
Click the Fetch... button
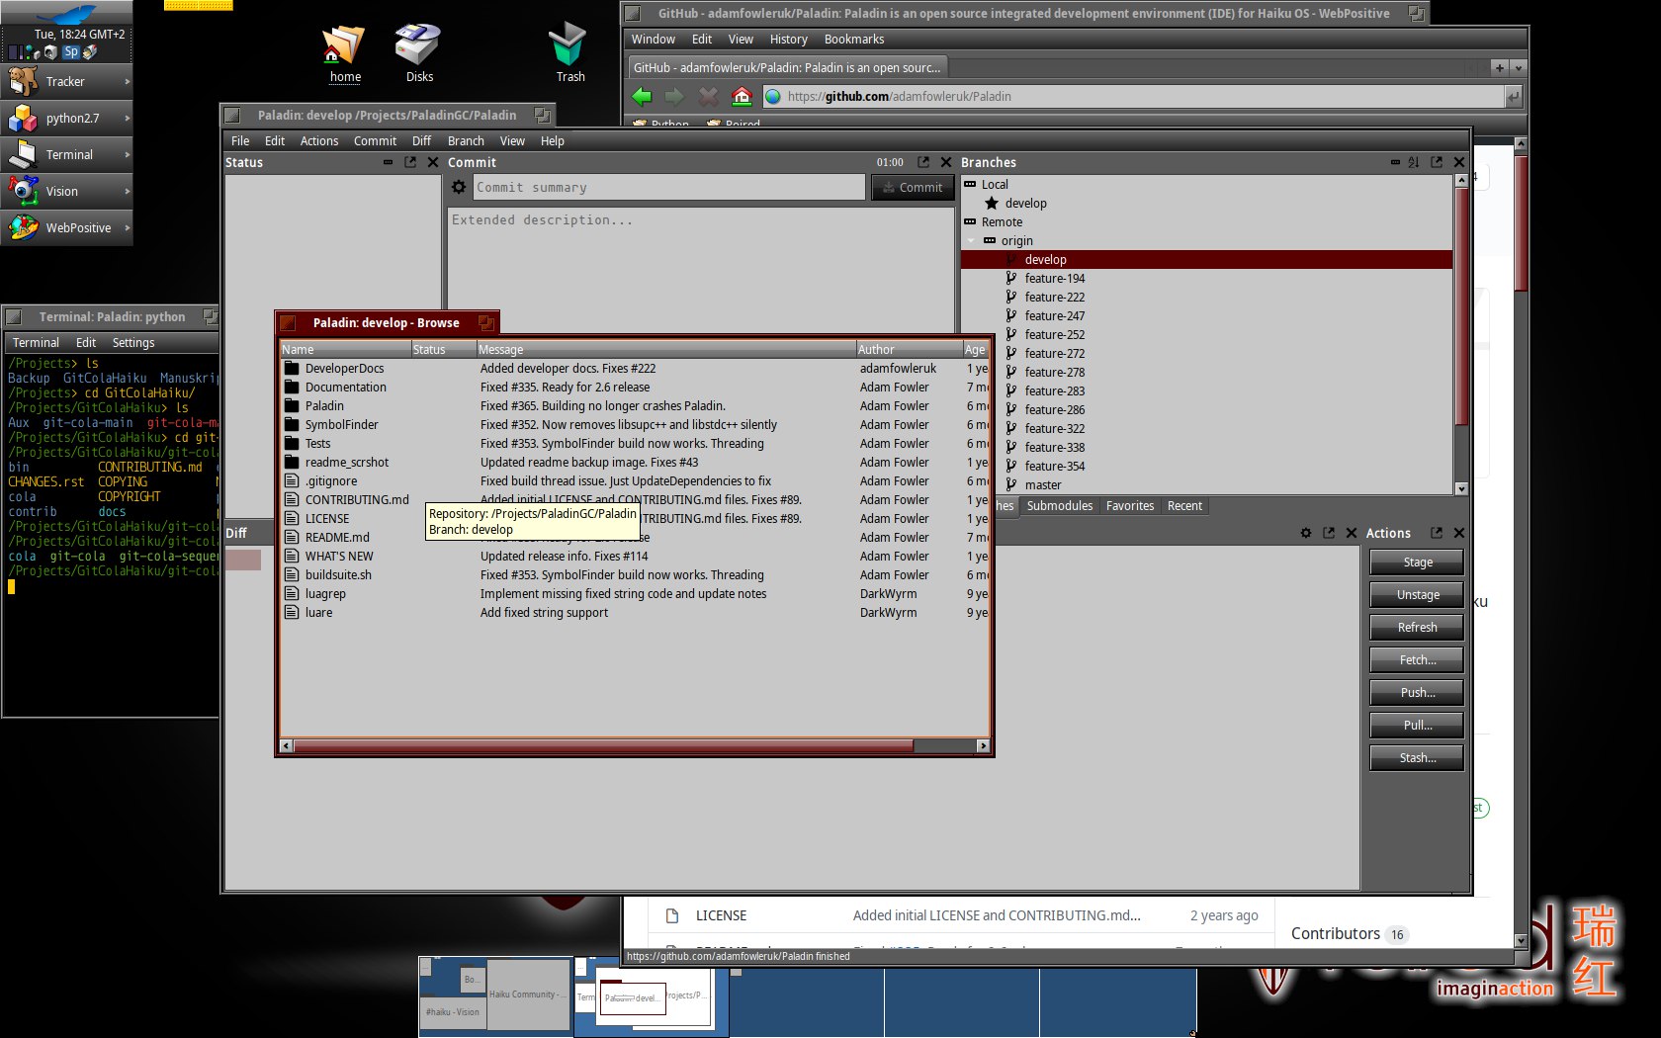tap(1417, 660)
